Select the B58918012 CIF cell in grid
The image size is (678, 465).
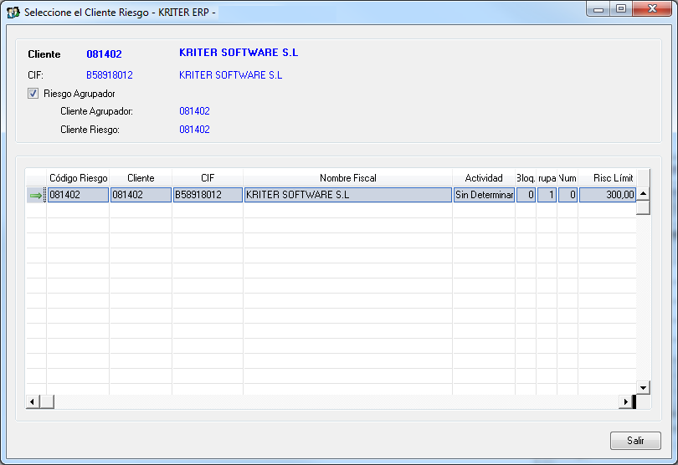208,195
